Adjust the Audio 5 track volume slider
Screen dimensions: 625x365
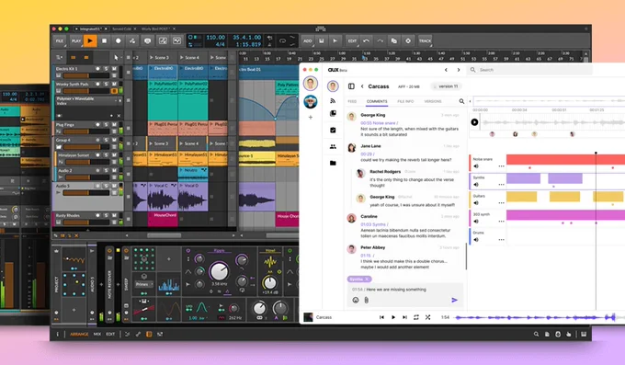(x=86, y=193)
